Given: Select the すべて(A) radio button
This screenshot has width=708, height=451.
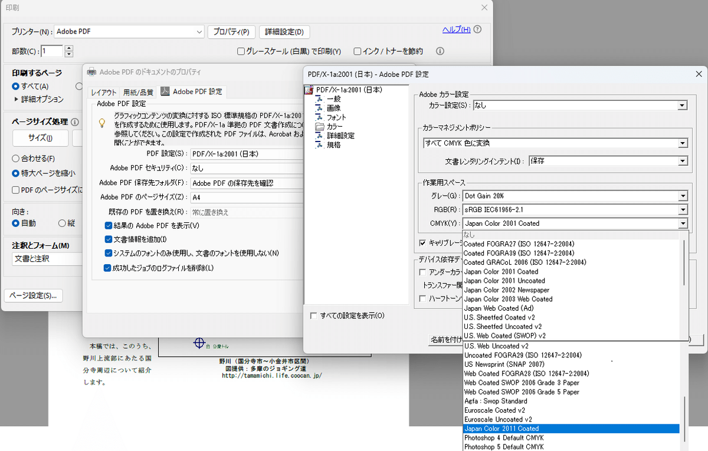Looking at the screenshot, I should [x=16, y=87].
